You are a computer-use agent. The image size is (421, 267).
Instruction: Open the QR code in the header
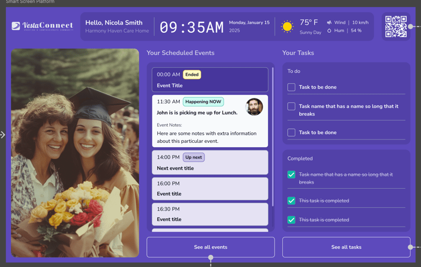point(396,27)
